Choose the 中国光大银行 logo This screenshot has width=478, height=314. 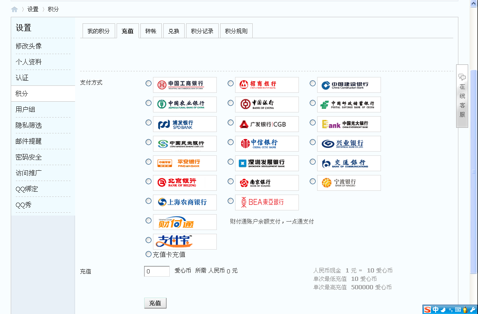coord(349,124)
